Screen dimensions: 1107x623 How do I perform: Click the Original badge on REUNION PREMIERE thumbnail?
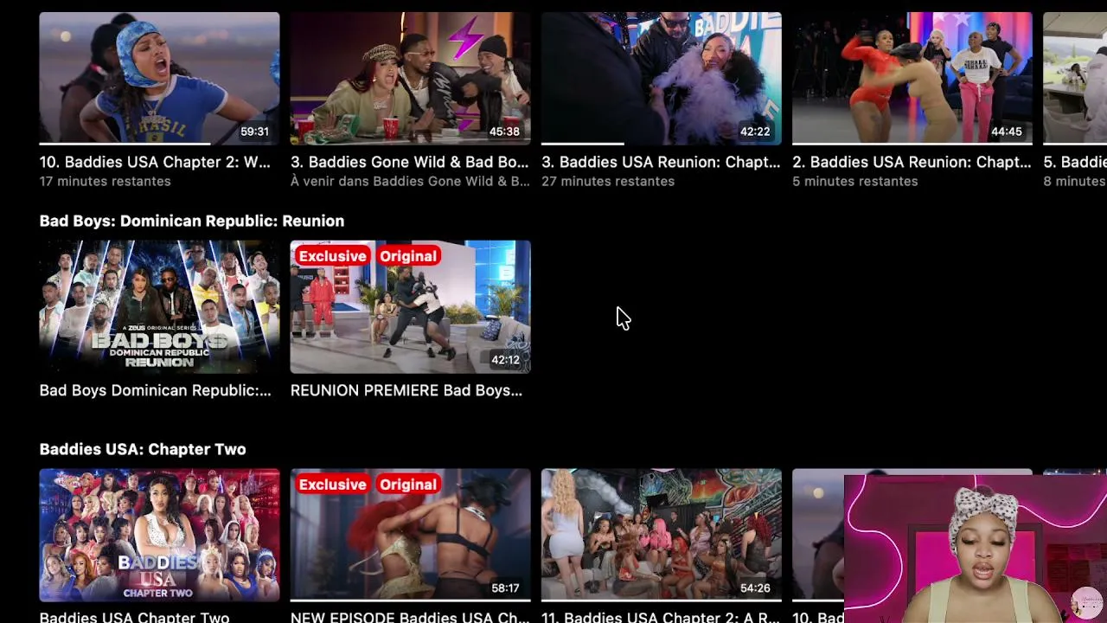[x=408, y=256]
